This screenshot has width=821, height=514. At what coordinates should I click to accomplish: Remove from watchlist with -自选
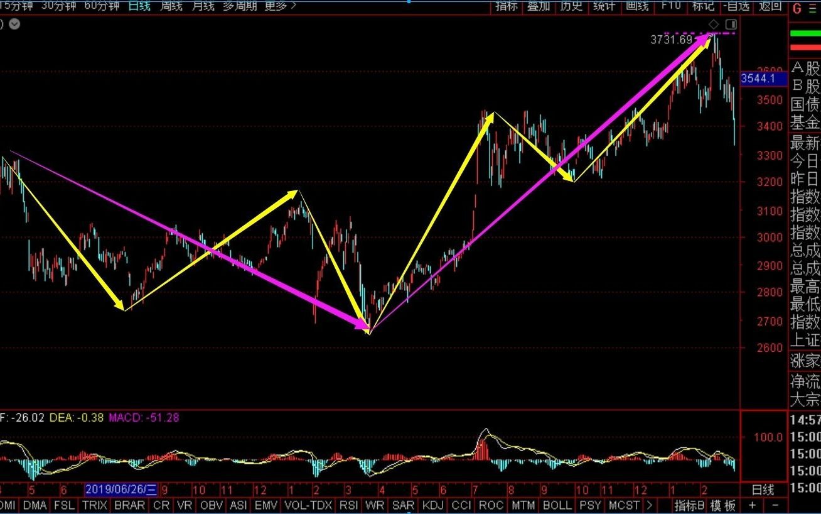pyautogui.click(x=736, y=6)
